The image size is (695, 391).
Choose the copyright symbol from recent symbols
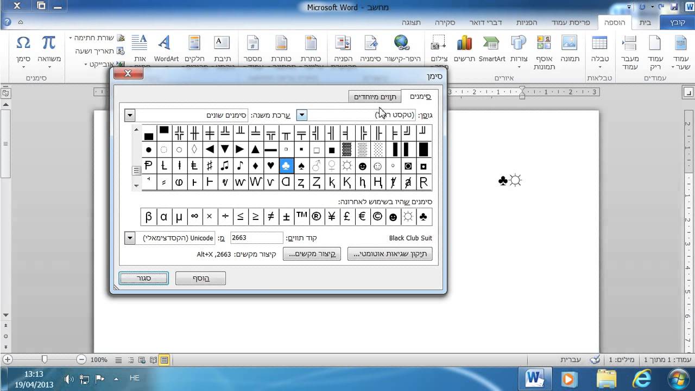point(377,217)
